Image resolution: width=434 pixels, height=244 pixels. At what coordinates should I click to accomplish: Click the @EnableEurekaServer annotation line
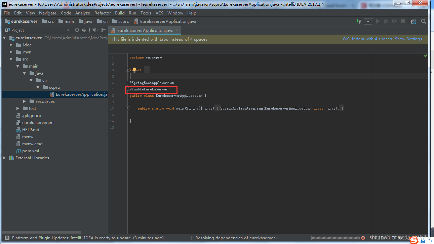point(149,89)
